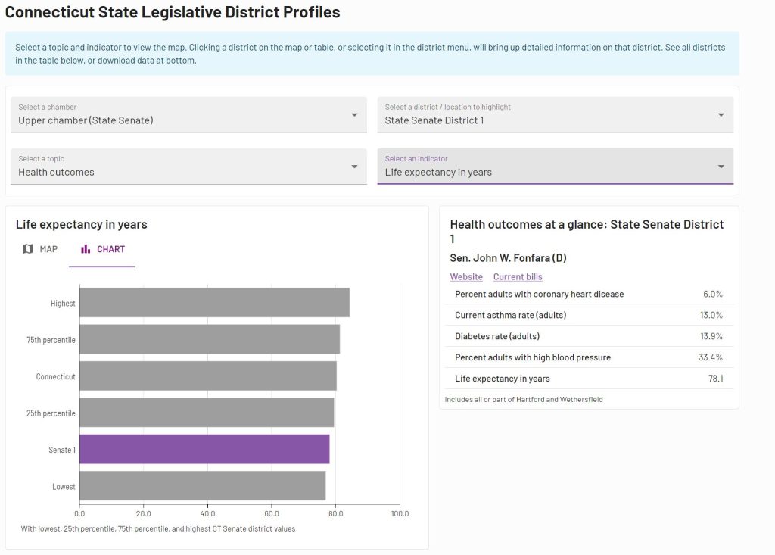Screen dimensions: 775x555
Task: Select the CHART tab label
Action: pos(110,249)
